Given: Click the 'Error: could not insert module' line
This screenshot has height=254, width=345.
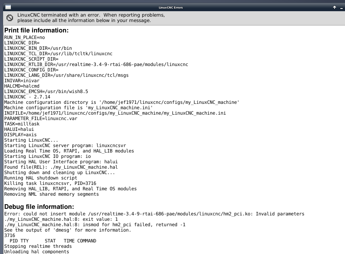Looking at the screenshot, I should tap(154, 214).
